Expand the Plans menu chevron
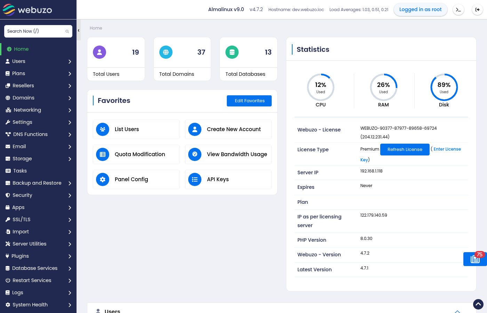The width and height of the screenshot is (487, 313). [x=70, y=74]
